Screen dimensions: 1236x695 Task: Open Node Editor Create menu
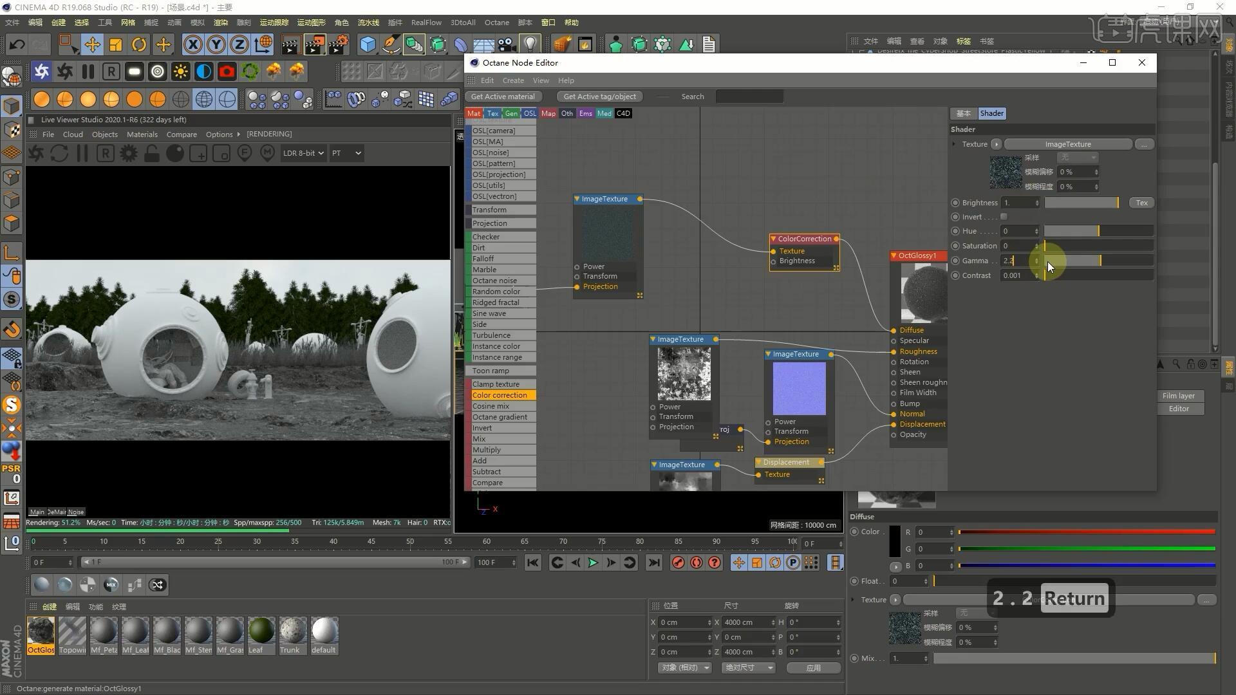513,80
